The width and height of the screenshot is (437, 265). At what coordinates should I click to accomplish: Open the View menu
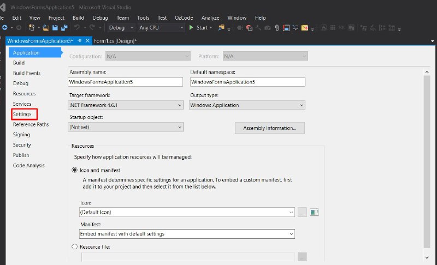click(x=35, y=18)
